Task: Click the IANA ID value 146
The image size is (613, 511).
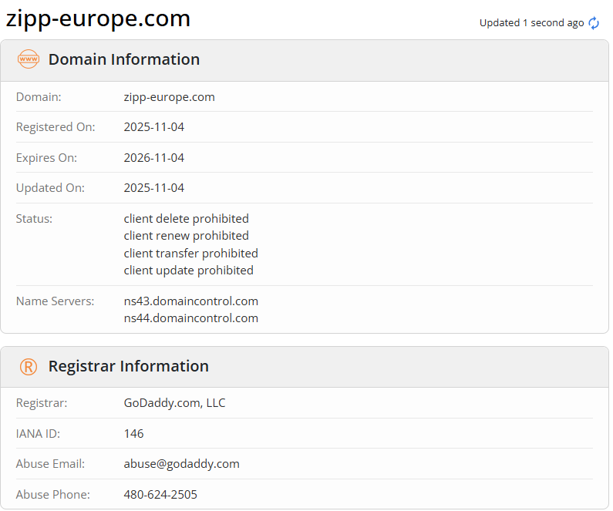Action: (133, 434)
